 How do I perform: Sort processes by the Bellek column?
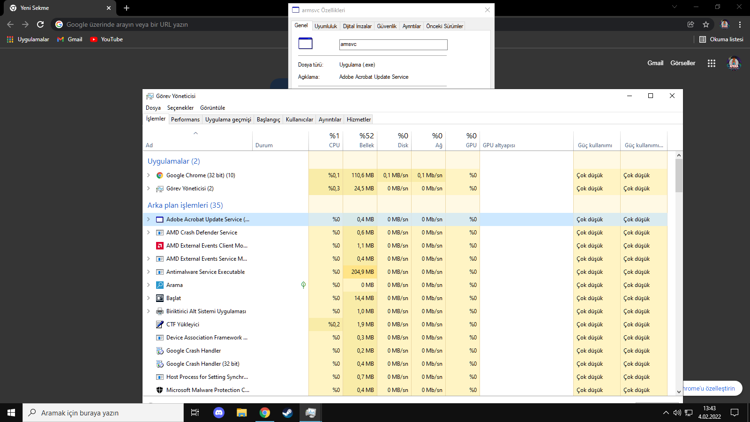[x=366, y=145]
